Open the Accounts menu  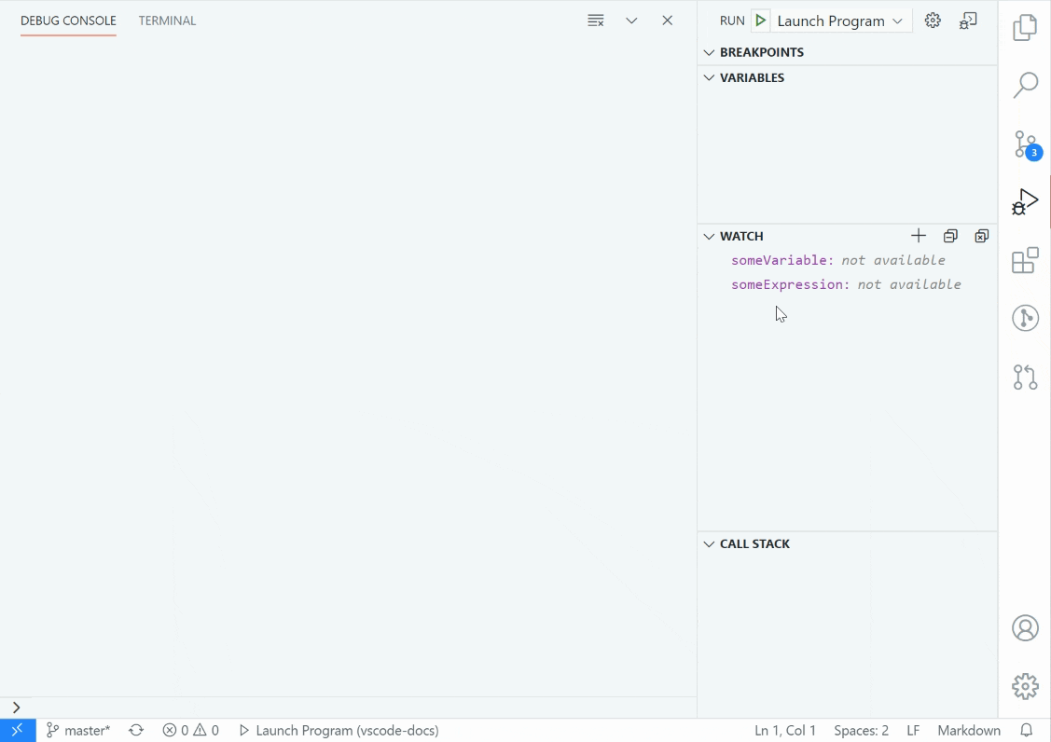[1025, 628]
